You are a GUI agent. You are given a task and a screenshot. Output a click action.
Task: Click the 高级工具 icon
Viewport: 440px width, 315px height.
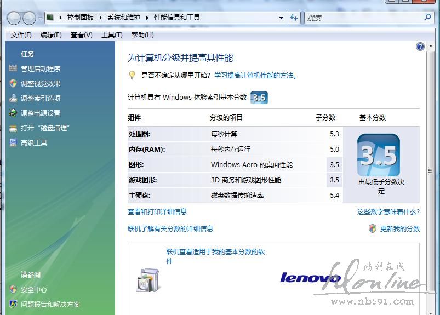point(13,142)
